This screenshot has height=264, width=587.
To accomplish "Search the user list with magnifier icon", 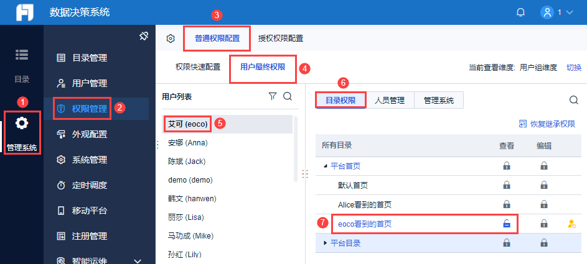I will (x=288, y=96).
